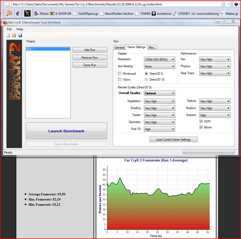Select the Game Settings tab
241x239 pixels.
coord(136,47)
